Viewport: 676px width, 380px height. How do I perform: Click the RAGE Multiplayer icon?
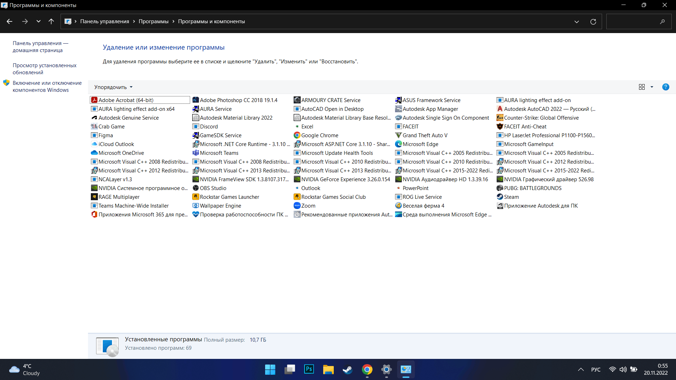[x=94, y=197]
